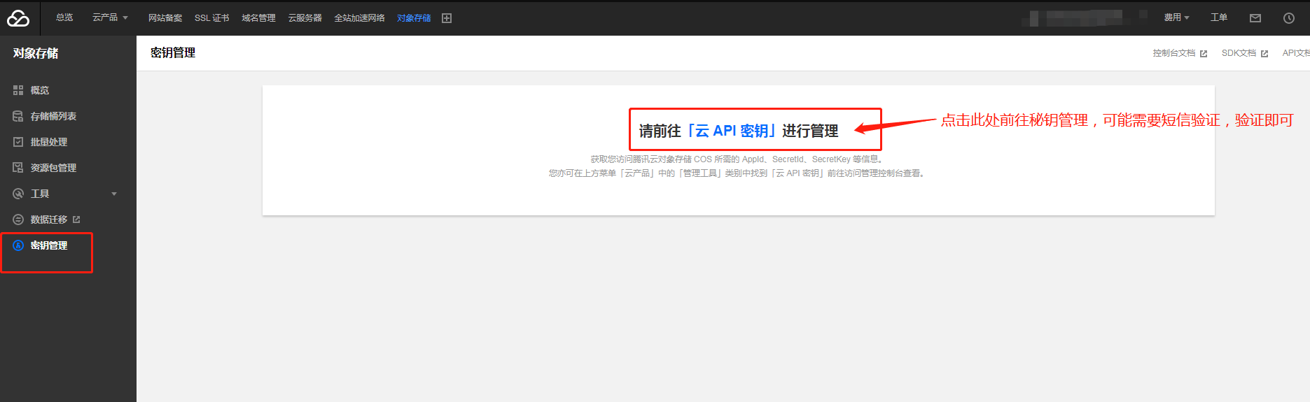The image size is (1310, 402).
Task: Open the SDK文档 external link
Action: coord(1239,53)
